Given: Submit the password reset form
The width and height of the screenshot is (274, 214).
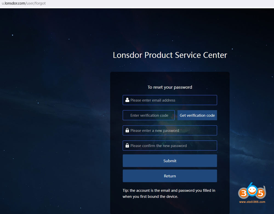Looking at the screenshot, I should [170, 161].
